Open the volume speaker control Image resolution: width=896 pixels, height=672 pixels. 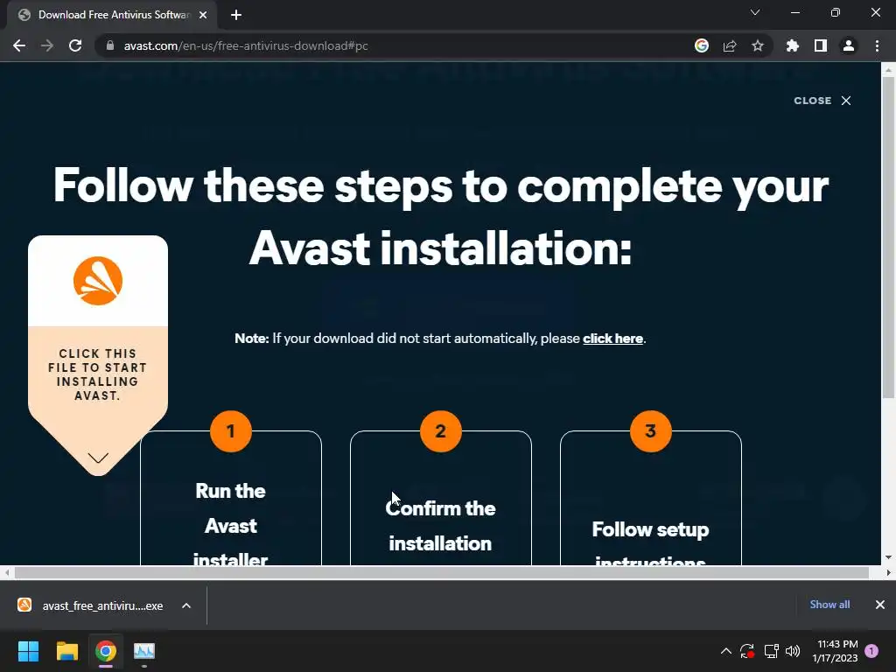793,651
